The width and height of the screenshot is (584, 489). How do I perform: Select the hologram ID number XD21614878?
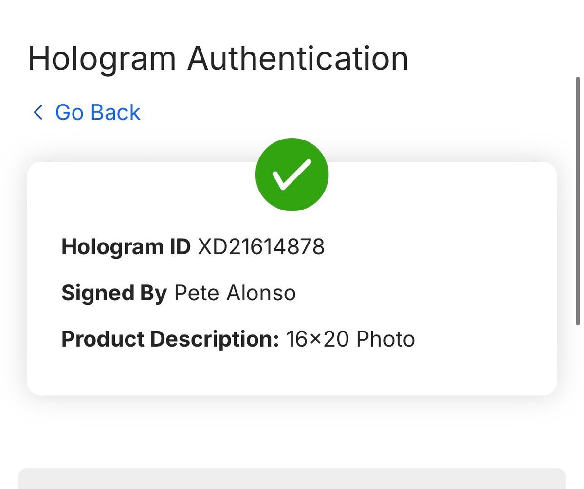pyautogui.click(x=261, y=247)
